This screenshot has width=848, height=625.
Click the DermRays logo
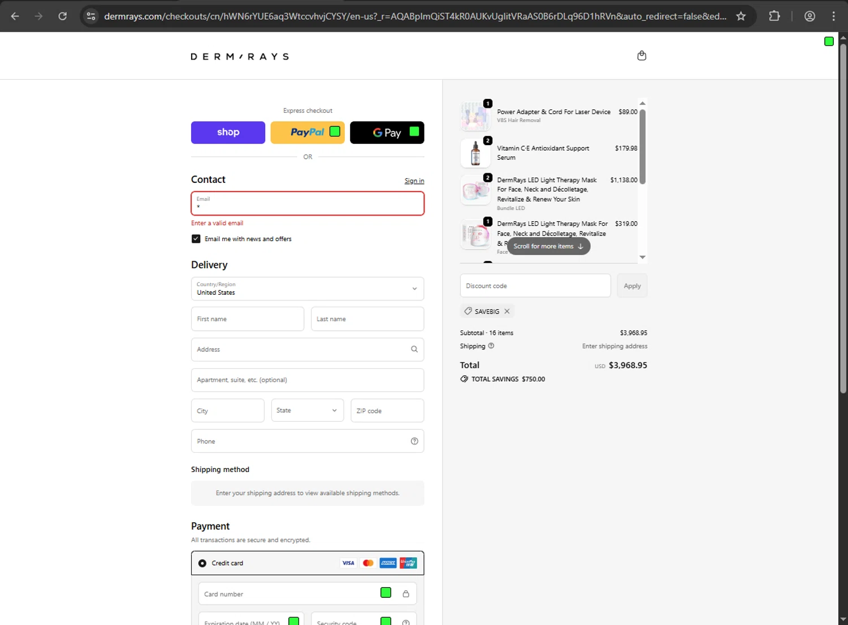pyautogui.click(x=240, y=56)
